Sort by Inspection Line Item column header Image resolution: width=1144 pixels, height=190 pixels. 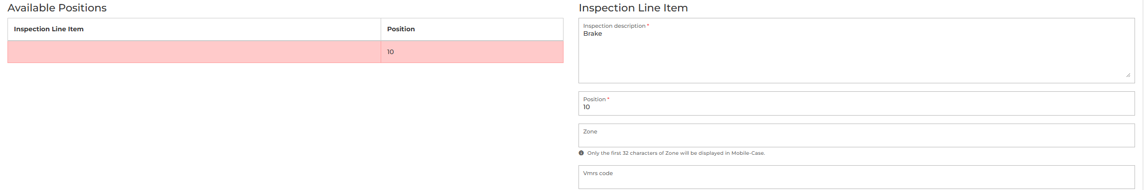pyautogui.click(x=49, y=29)
